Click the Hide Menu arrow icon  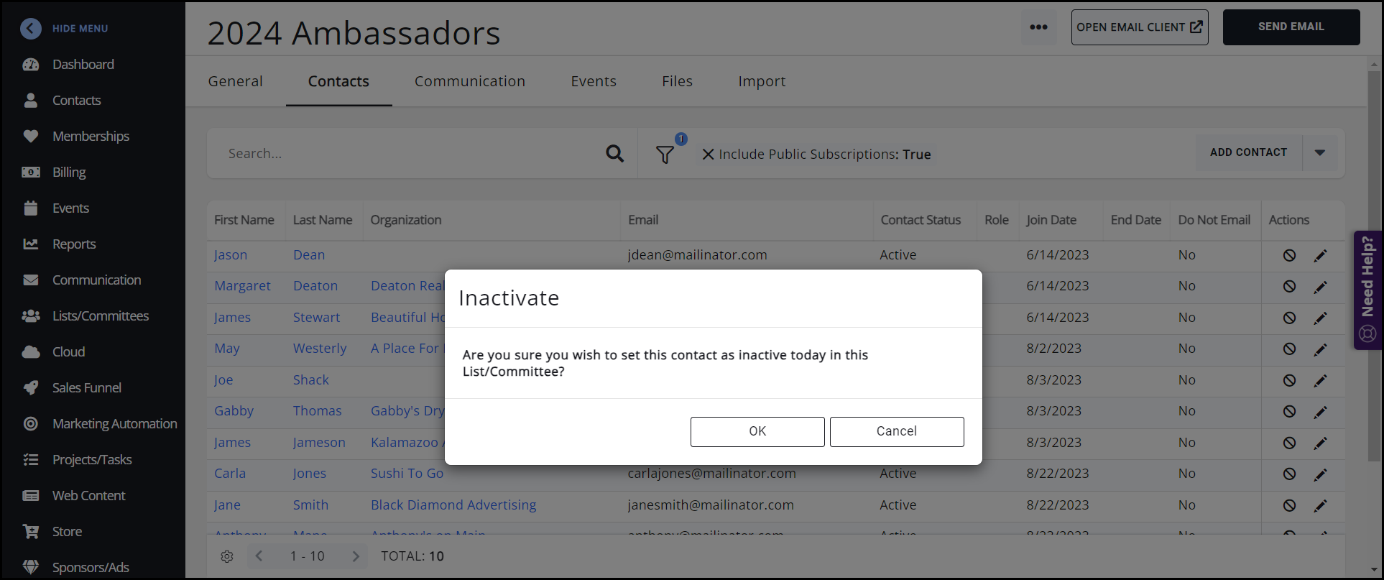[30, 28]
